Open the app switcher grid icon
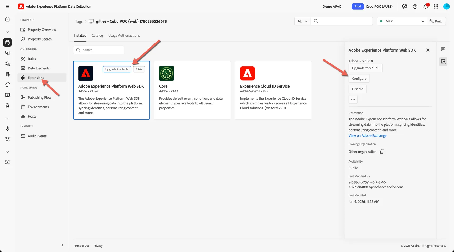The width and height of the screenshot is (454, 252). [x=436, y=7]
